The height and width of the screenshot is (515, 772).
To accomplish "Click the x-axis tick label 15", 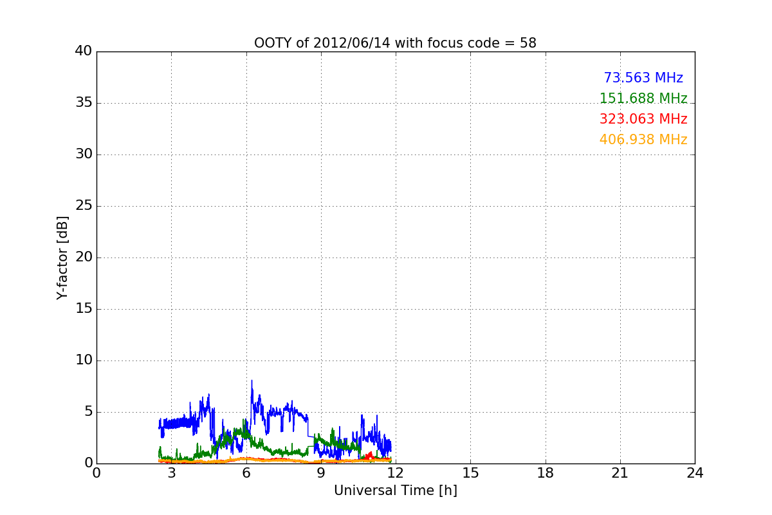I will click(x=470, y=473).
